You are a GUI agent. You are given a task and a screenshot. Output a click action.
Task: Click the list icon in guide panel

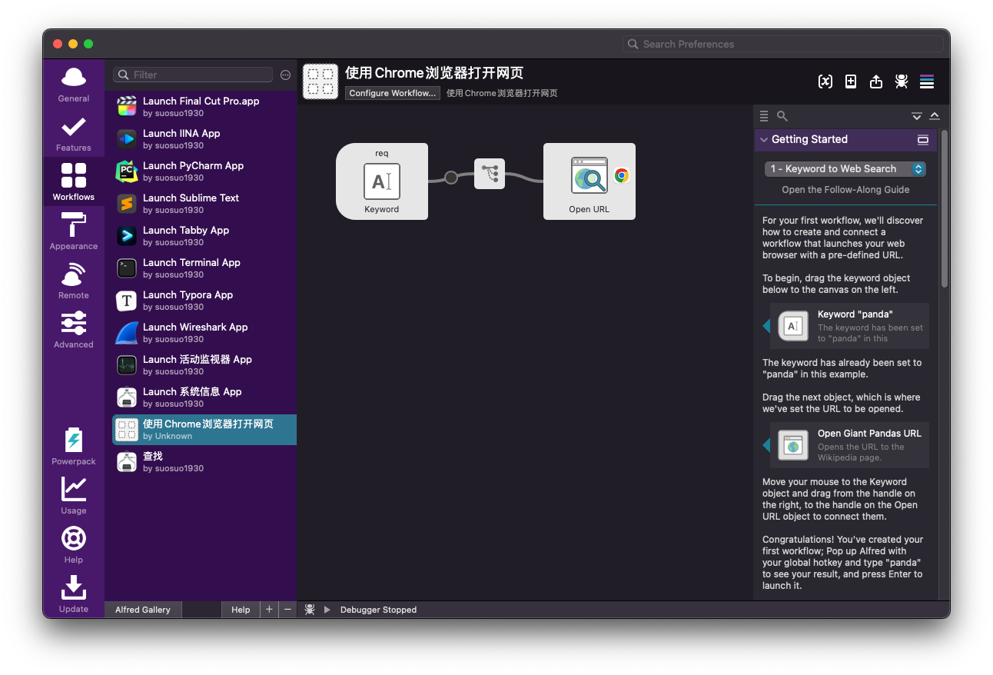764,116
